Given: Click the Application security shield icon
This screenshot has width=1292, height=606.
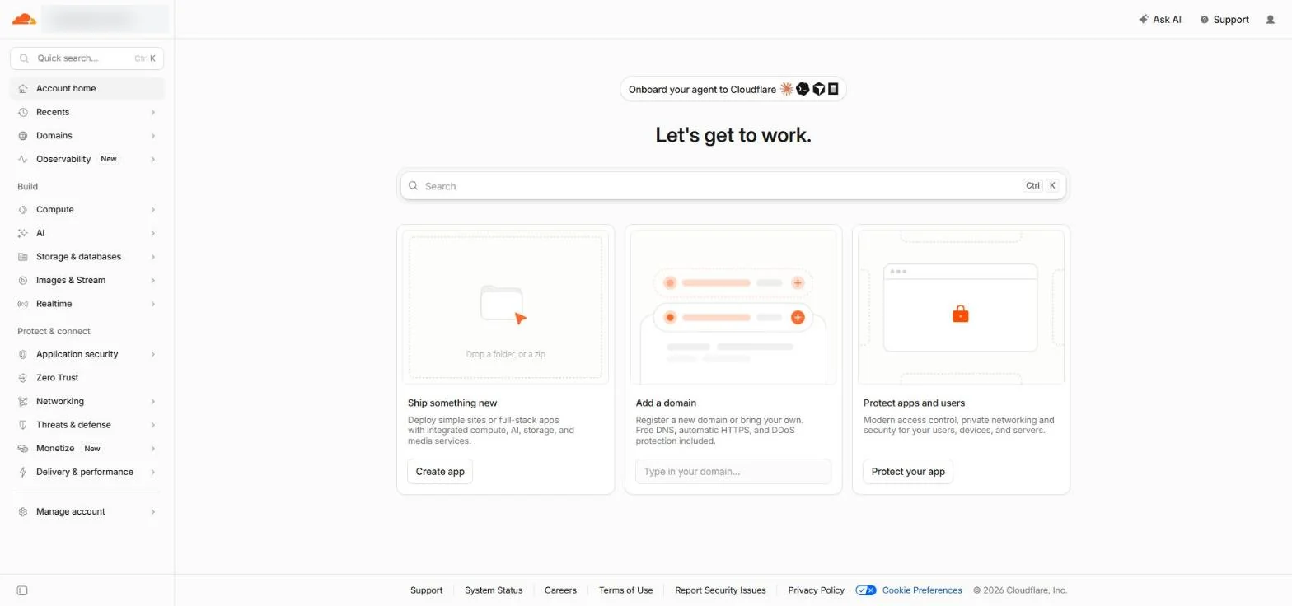Looking at the screenshot, I should click(23, 354).
